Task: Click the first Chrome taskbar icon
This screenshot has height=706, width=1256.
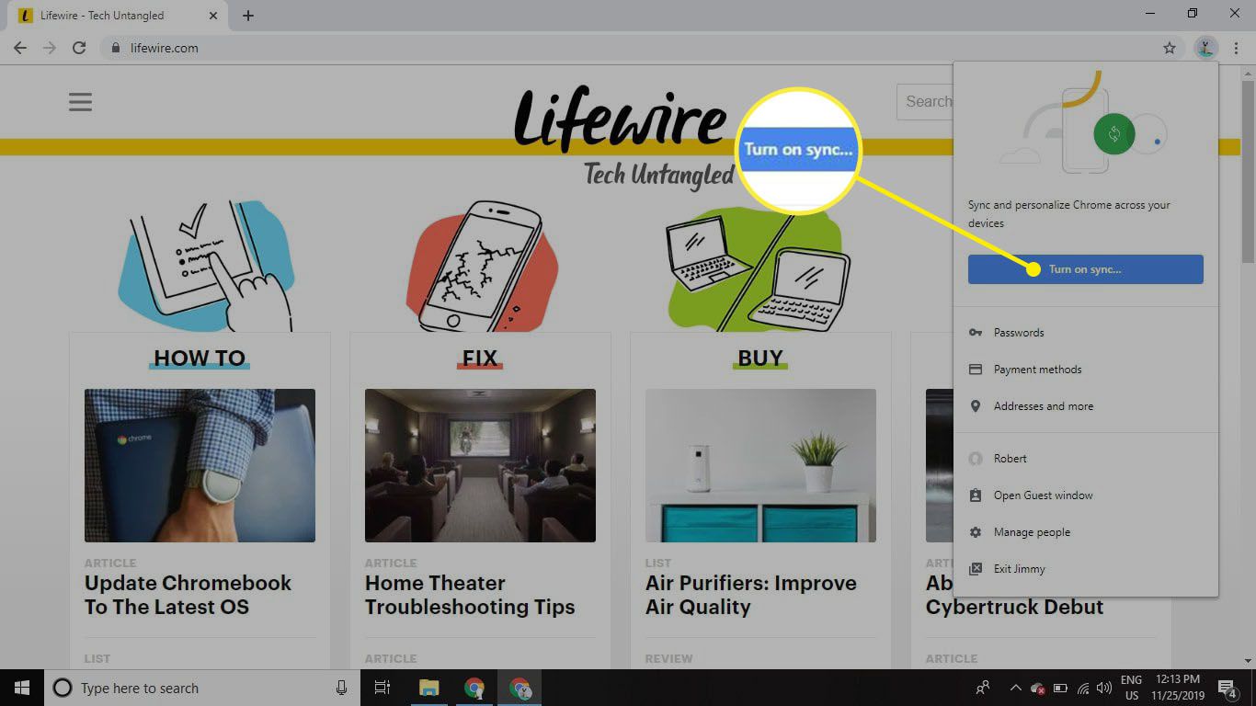Action: click(x=474, y=688)
